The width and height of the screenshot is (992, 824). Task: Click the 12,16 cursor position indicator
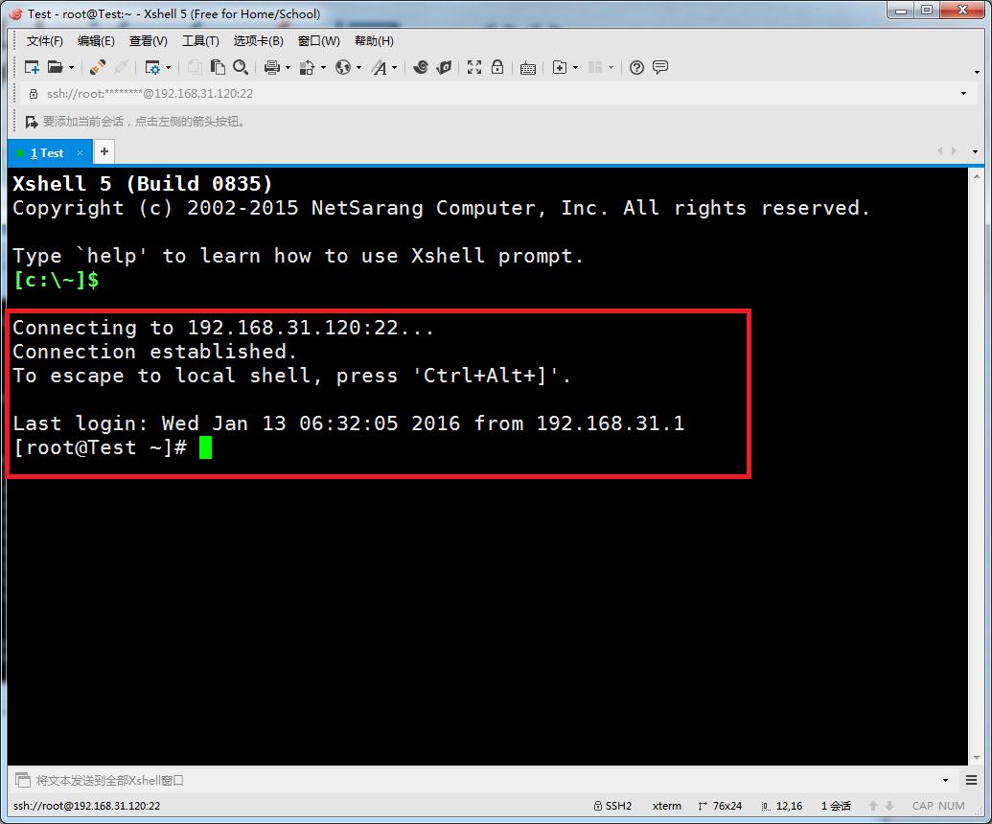[x=782, y=806]
